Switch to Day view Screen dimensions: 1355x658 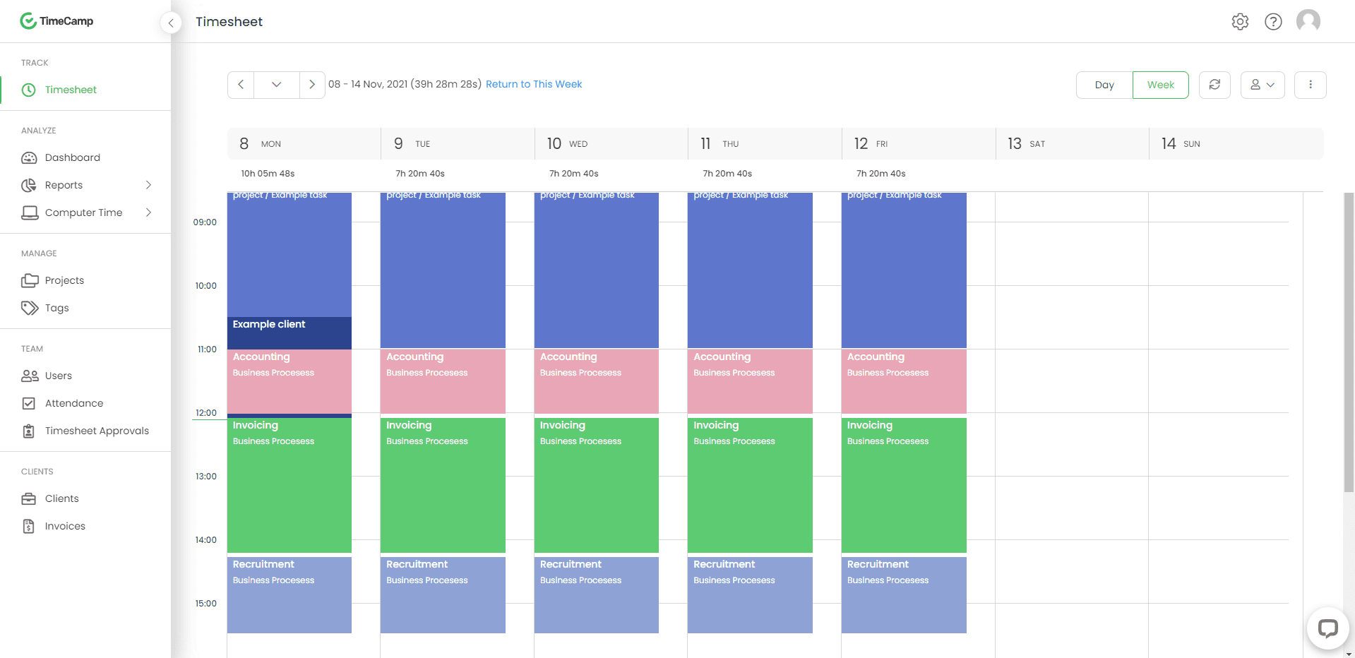[1103, 85]
